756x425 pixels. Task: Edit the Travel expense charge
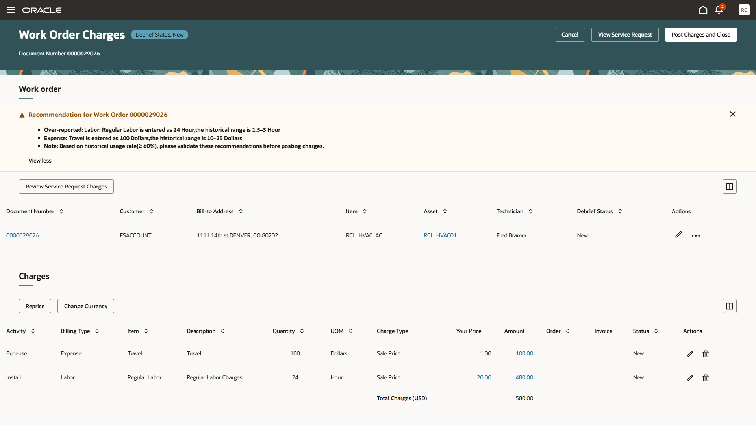(x=690, y=354)
